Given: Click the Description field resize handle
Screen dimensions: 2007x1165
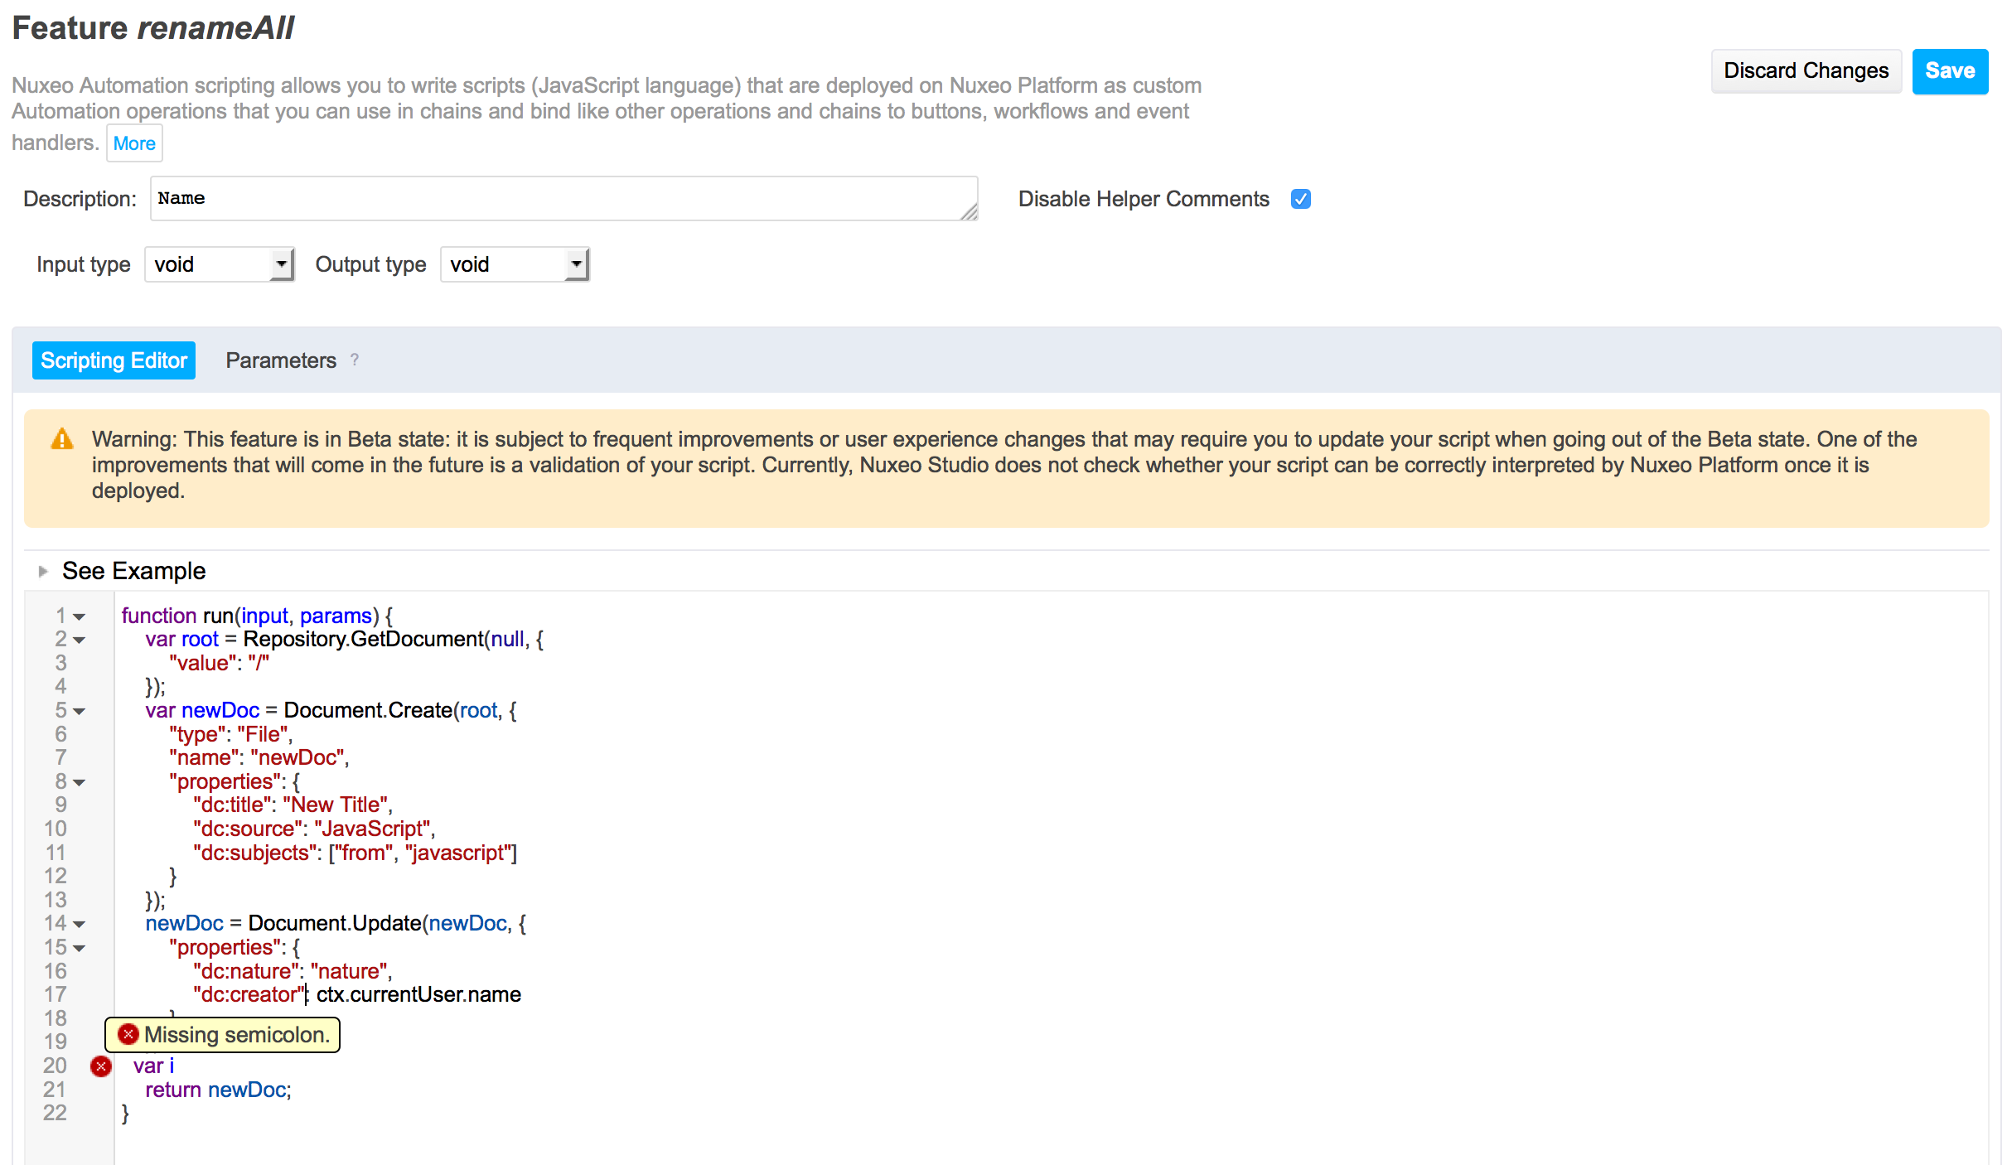Looking at the screenshot, I should tap(969, 212).
